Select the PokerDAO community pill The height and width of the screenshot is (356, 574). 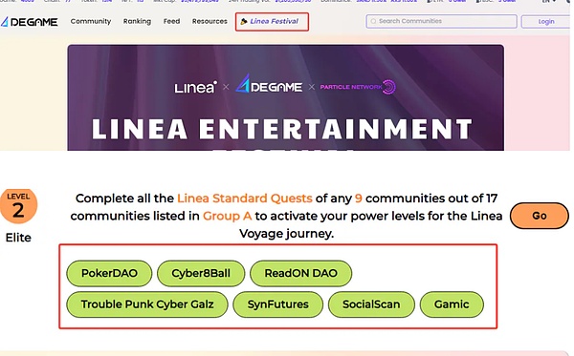tap(109, 274)
